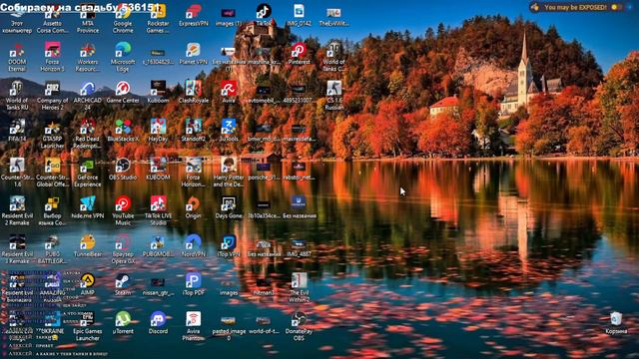This screenshot has height=359, width=639.
Task: Open the images (1) file icon
Action: point(229,16)
